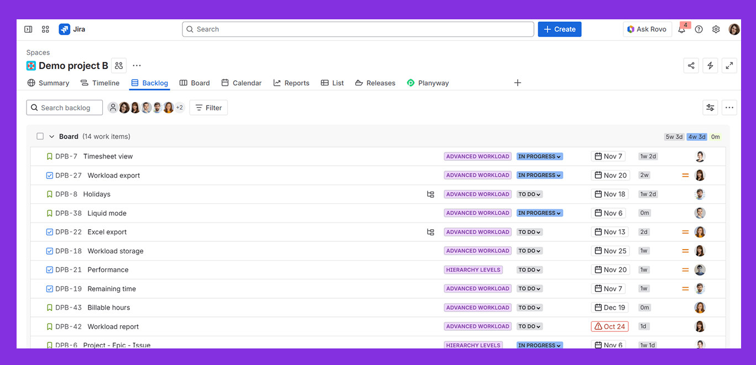Collapse the Board work items list
756x365 pixels.
[x=51, y=136]
